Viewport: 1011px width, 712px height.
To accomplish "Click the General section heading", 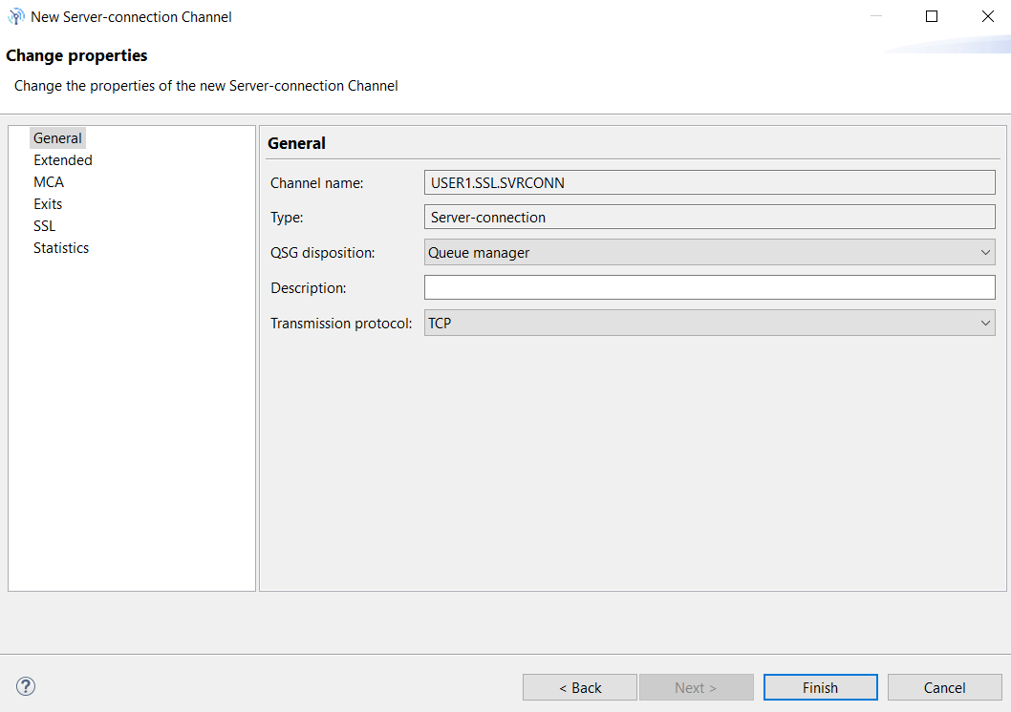I will click(296, 143).
